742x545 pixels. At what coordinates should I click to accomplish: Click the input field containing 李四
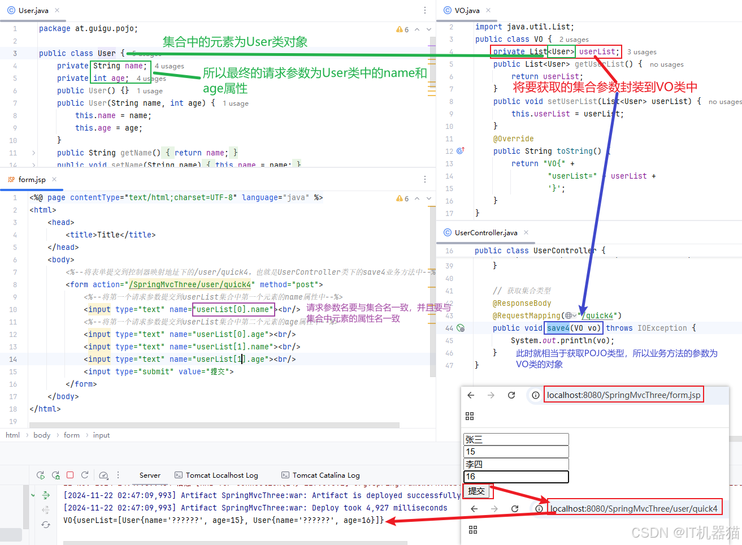tap(516, 464)
